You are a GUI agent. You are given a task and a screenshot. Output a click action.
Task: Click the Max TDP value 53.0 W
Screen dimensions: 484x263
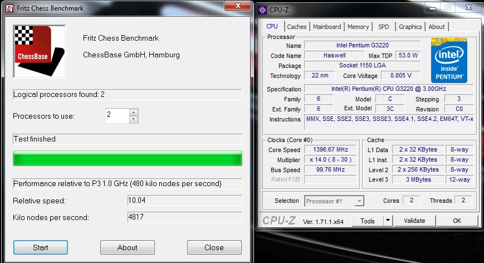tap(408, 56)
